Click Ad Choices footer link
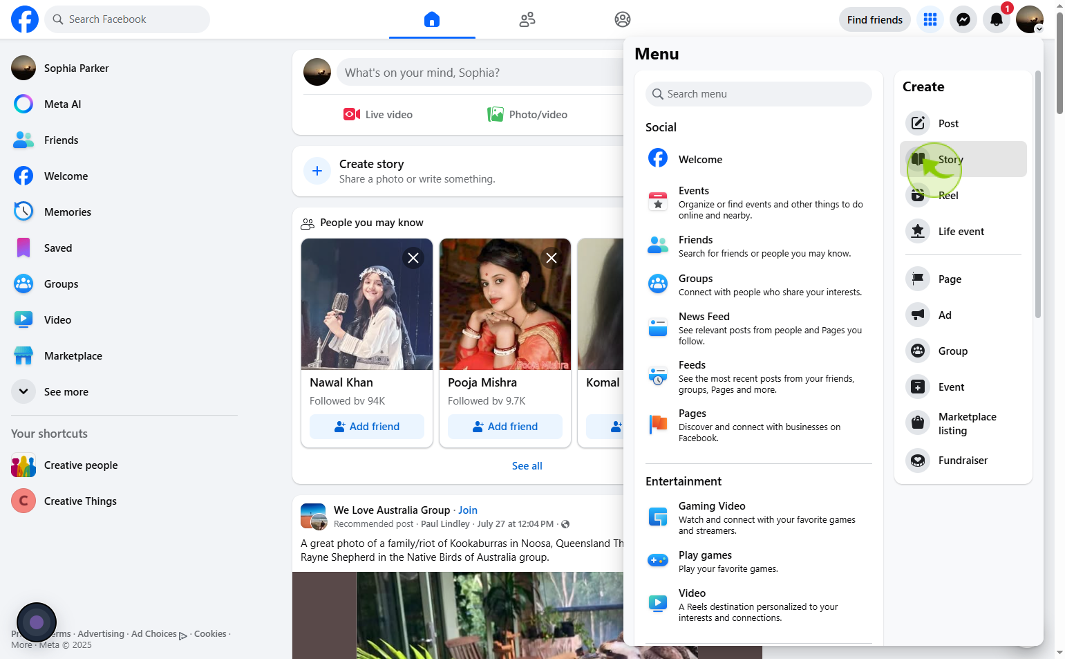 159,634
